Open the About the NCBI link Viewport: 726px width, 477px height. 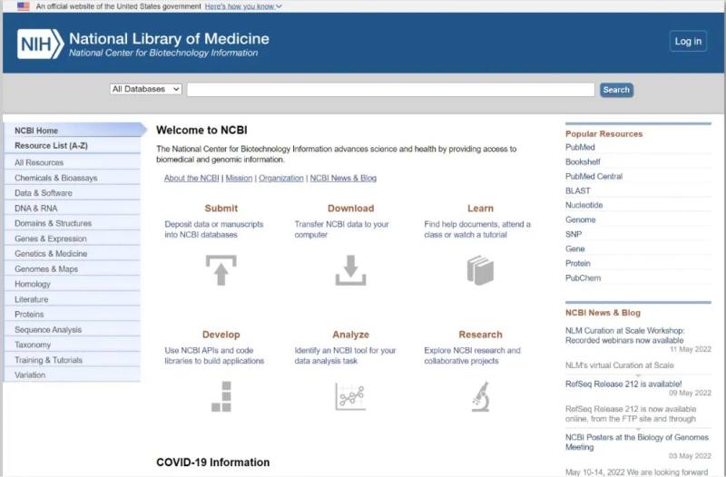tap(191, 178)
